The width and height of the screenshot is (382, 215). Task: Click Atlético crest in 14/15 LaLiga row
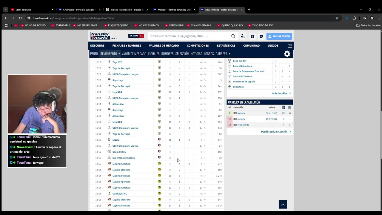pos(159,140)
